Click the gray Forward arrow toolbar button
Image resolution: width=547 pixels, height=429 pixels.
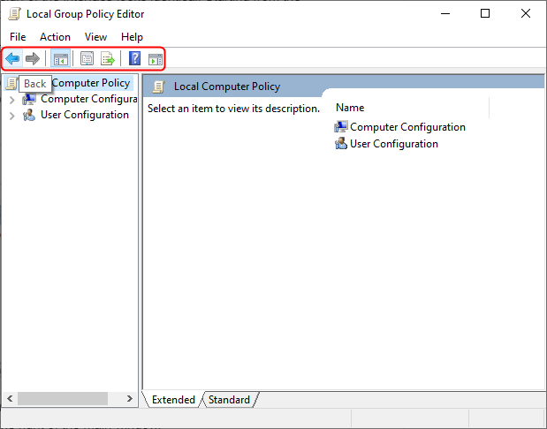pyautogui.click(x=33, y=58)
